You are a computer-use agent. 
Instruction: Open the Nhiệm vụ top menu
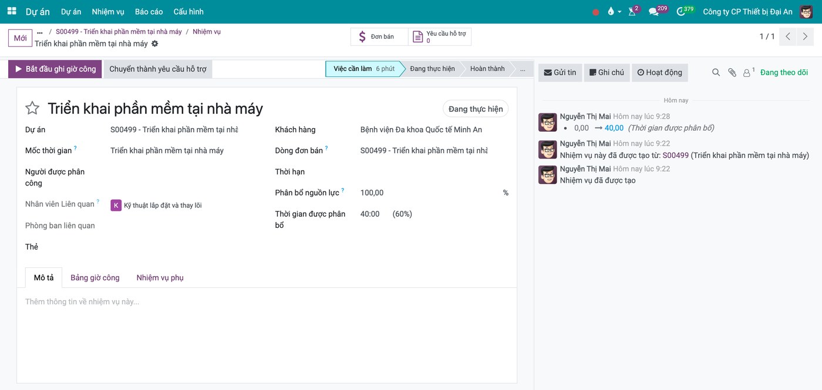tap(108, 12)
